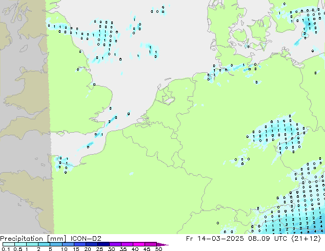The height and width of the screenshot is (251, 325).
Task: Click the '(21+12)' forecast run label
Action: pyautogui.click(x=306, y=239)
